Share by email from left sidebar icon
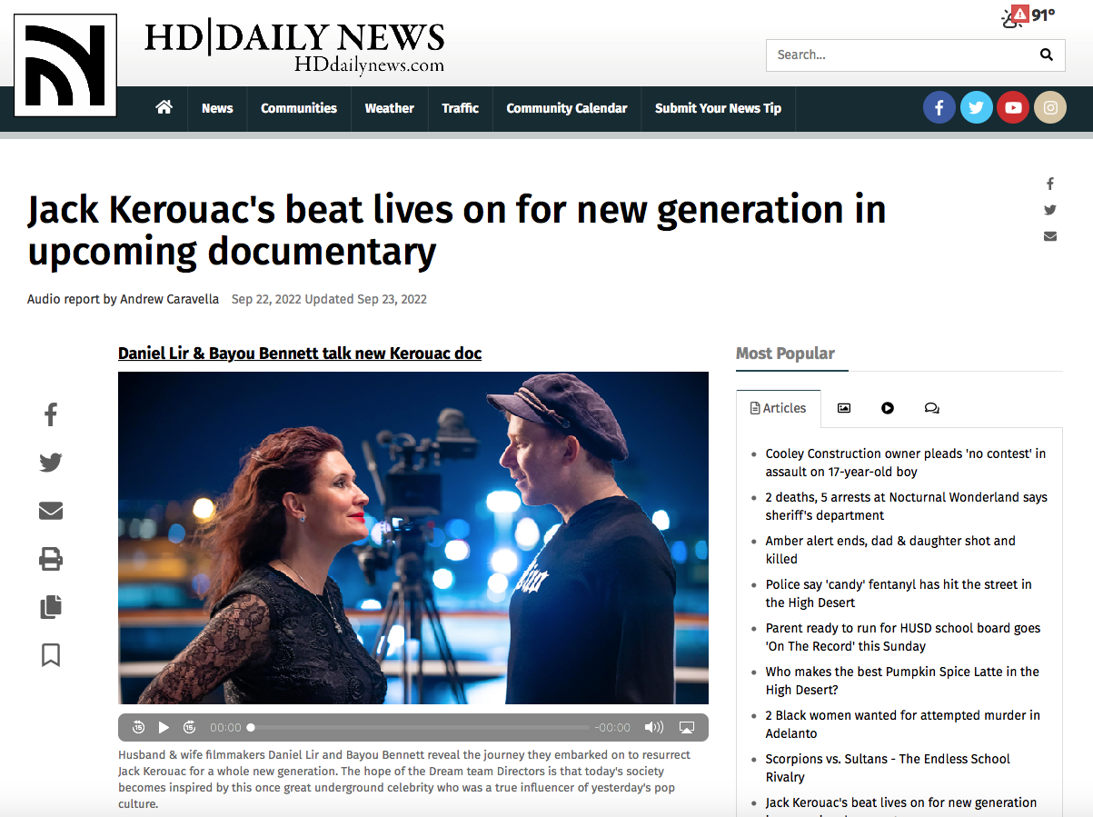The width and height of the screenshot is (1093, 817). (x=51, y=511)
